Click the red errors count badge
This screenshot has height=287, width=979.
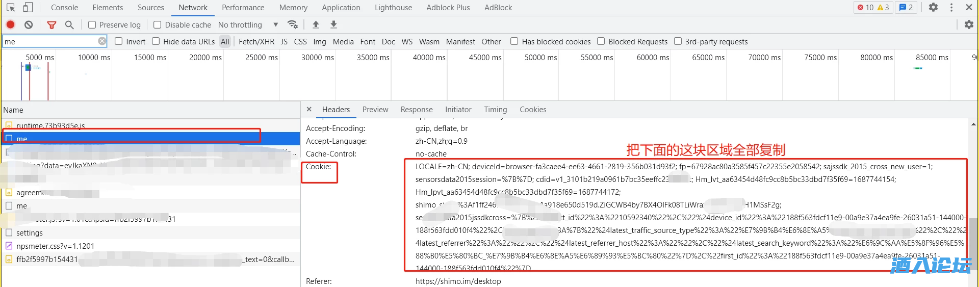pyautogui.click(x=865, y=8)
